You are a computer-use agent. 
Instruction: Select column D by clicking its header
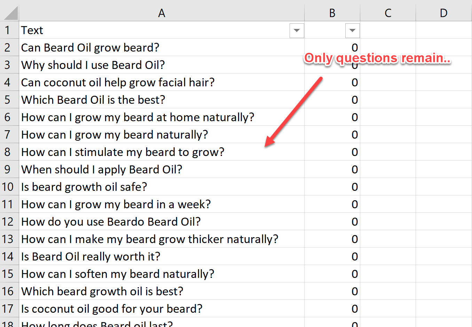click(x=443, y=13)
